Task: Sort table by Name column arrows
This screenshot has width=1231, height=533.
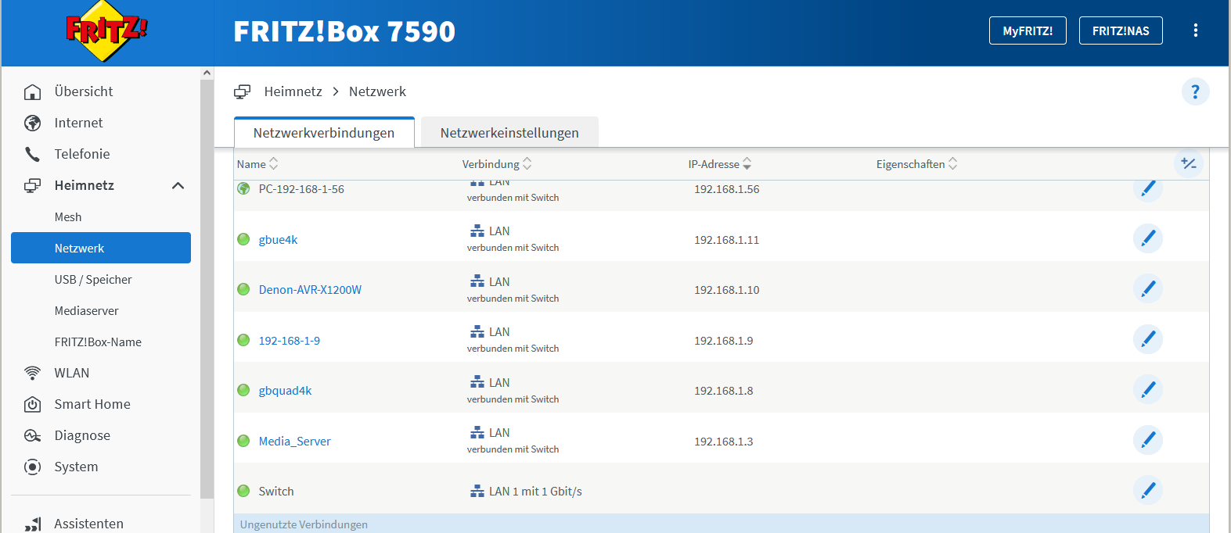Action: click(x=273, y=163)
